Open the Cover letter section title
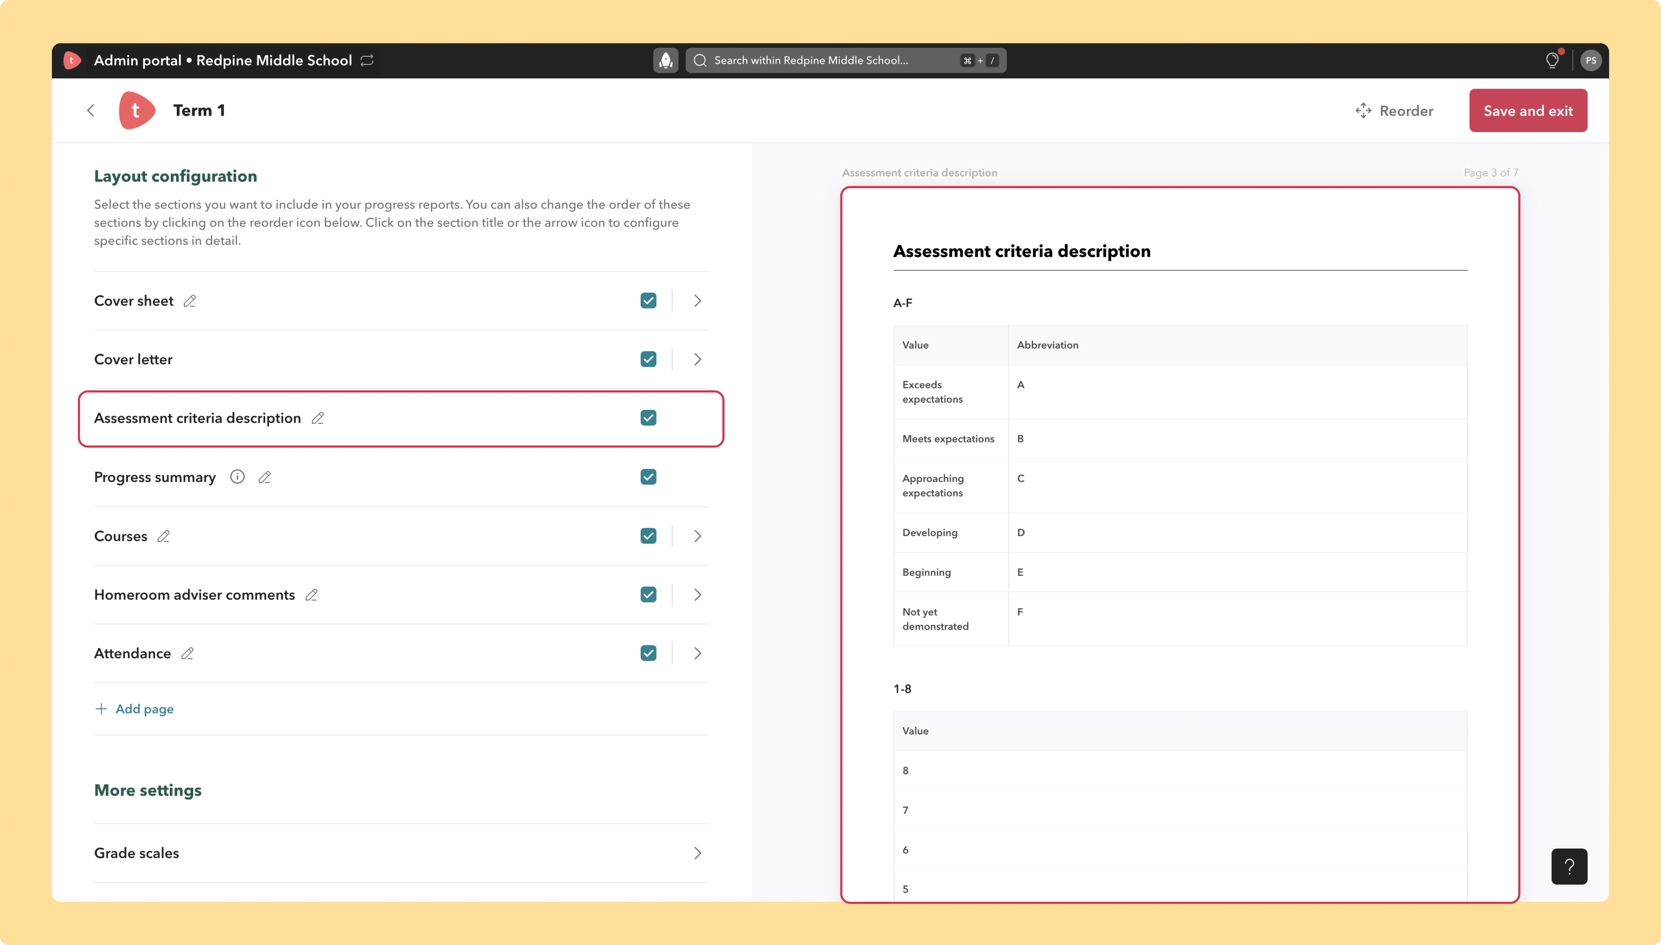This screenshot has width=1661, height=945. point(133,359)
